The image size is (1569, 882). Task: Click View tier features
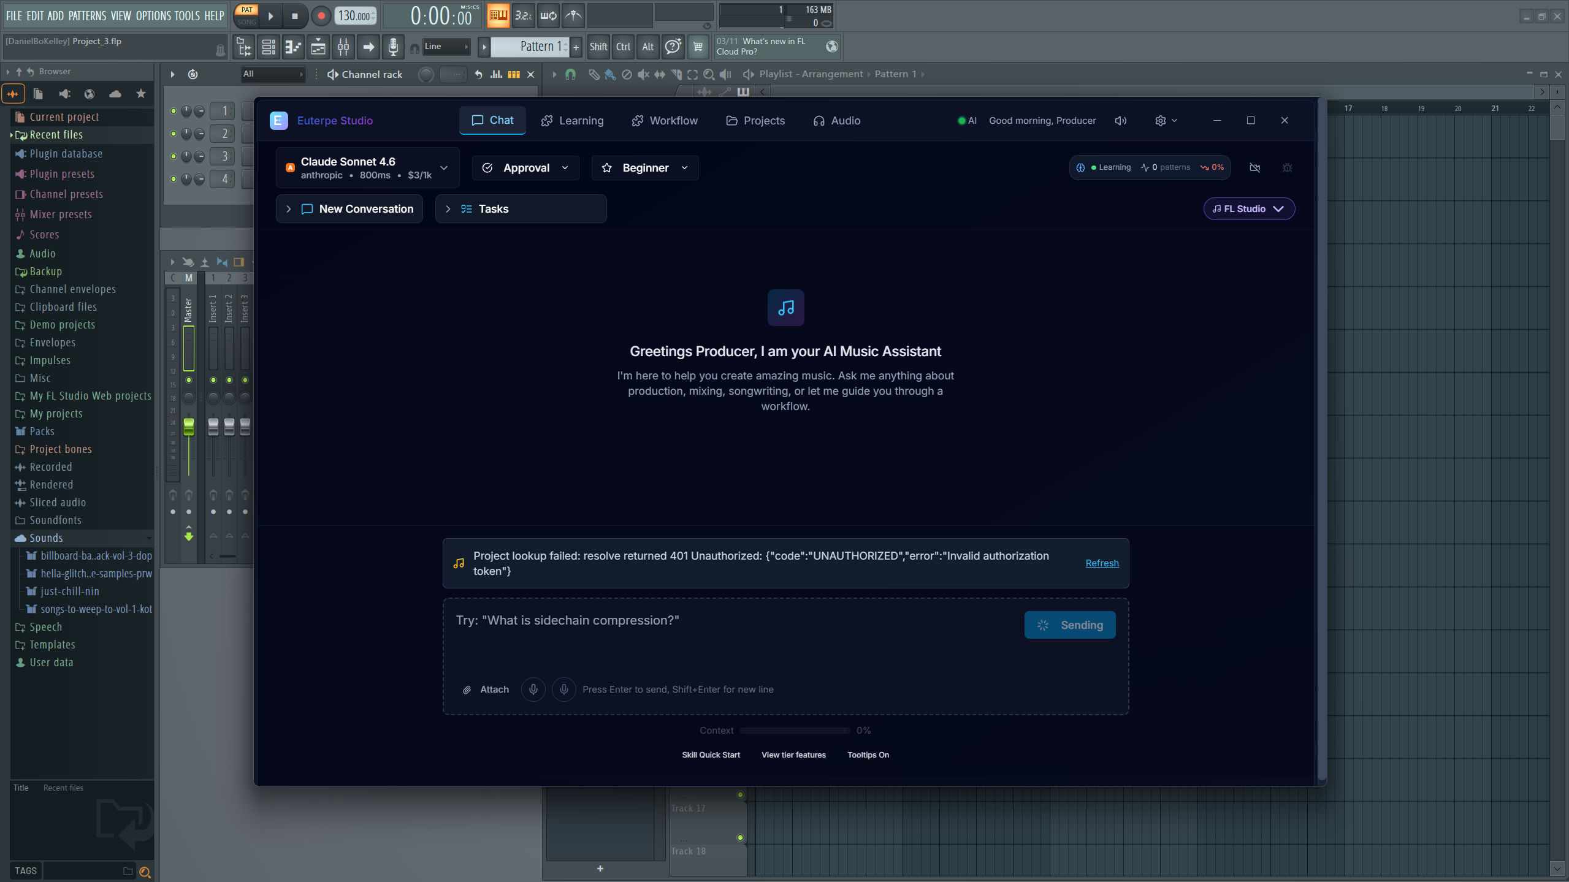point(793,755)
